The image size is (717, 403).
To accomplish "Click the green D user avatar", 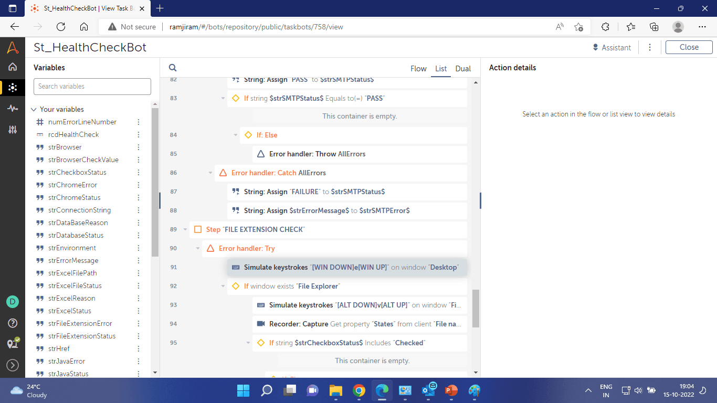I will (13, 302).
